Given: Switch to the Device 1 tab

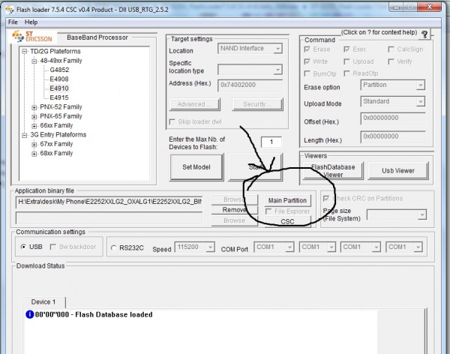Looking at the screenshot, I should (x=43, y=302).
